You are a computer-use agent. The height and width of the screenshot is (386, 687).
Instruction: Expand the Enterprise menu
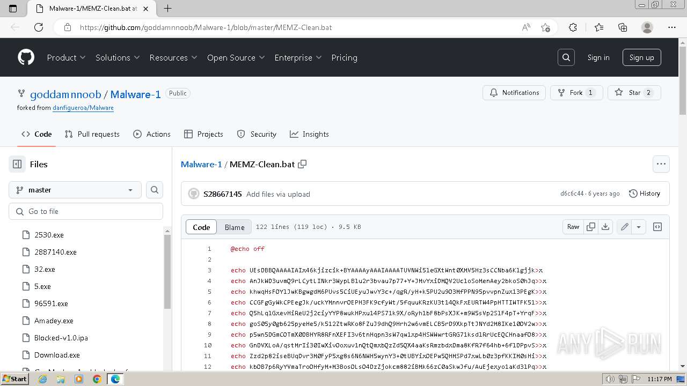tap(298, 57)
